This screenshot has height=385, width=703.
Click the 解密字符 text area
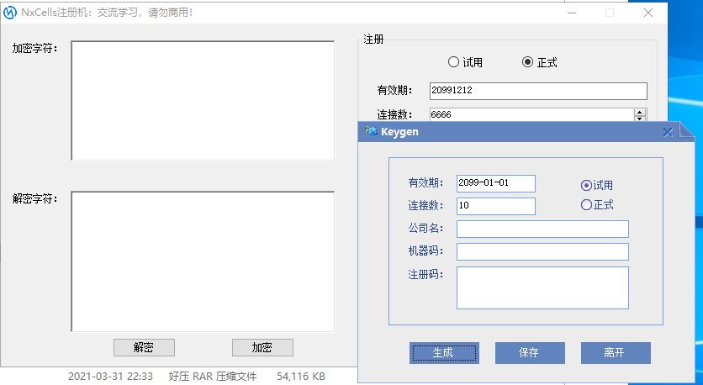point(203,261)
